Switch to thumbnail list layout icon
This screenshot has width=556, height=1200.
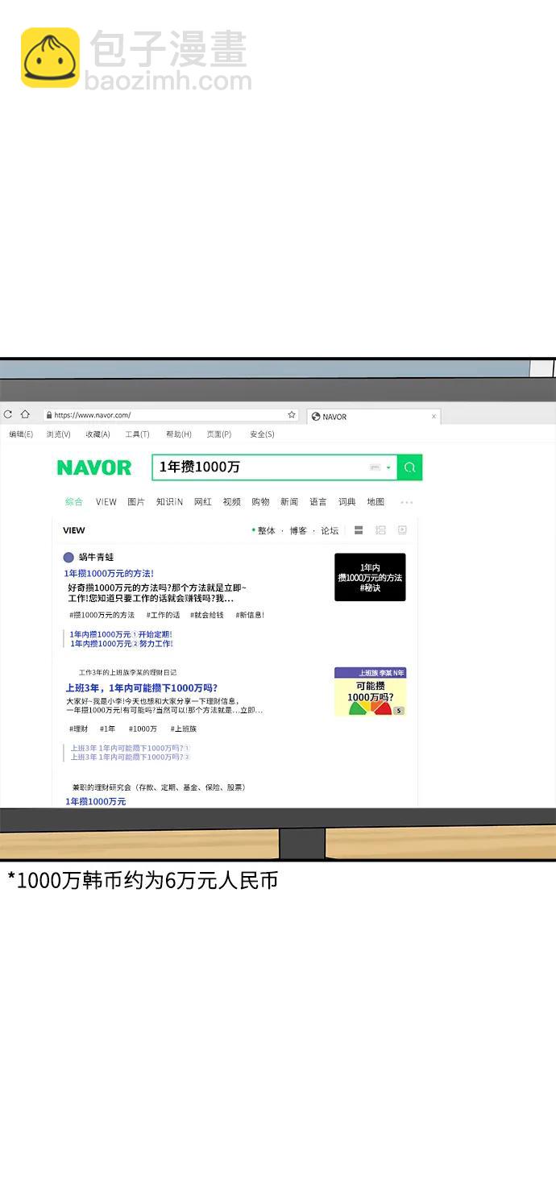[380, 530]
